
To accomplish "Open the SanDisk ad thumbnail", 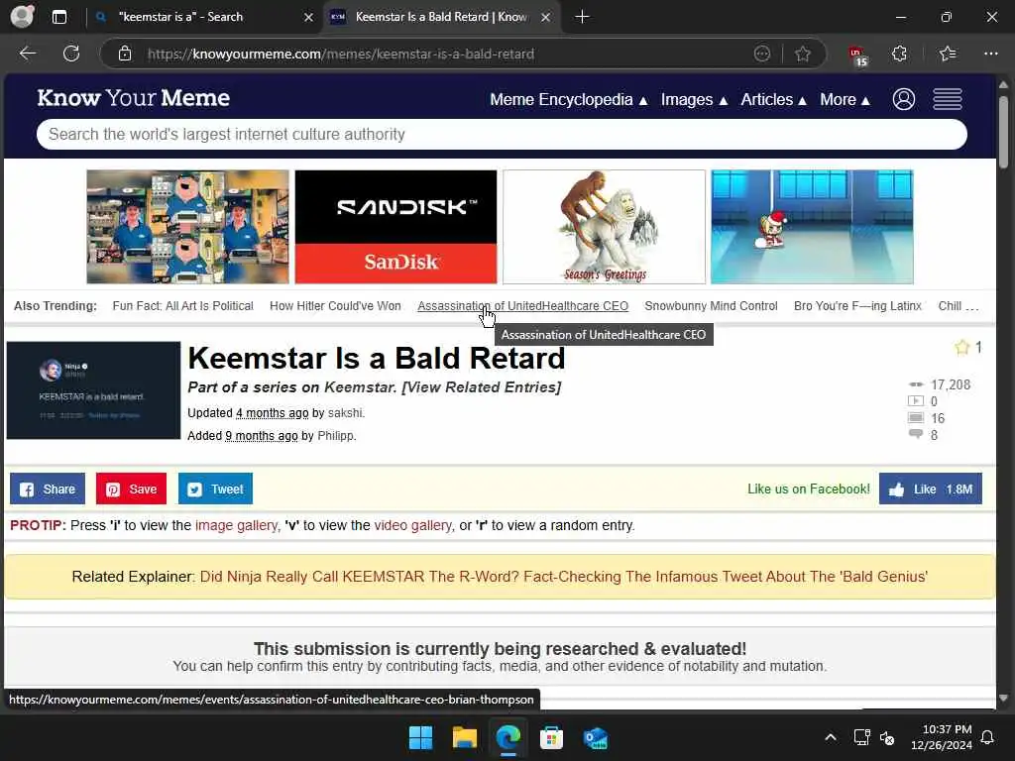I will (x=395, y=227).
